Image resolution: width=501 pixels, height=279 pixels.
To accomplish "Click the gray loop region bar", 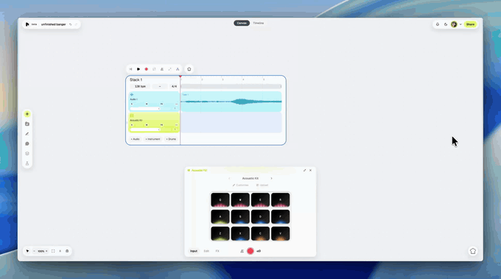I will point(231,86).
